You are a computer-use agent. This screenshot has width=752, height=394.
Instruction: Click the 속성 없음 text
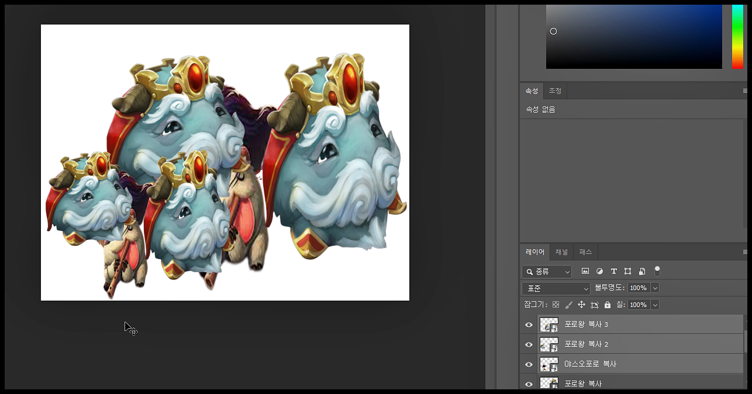[540, 109]
